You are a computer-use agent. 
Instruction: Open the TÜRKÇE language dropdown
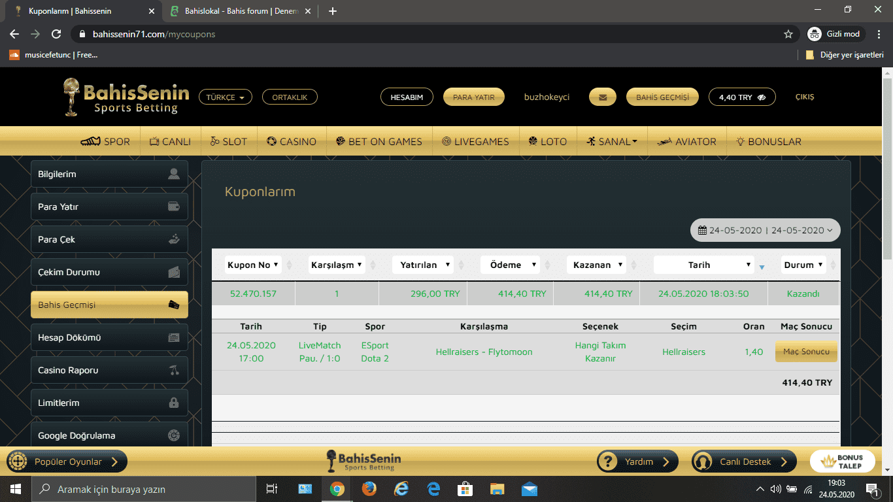(226, 97)
